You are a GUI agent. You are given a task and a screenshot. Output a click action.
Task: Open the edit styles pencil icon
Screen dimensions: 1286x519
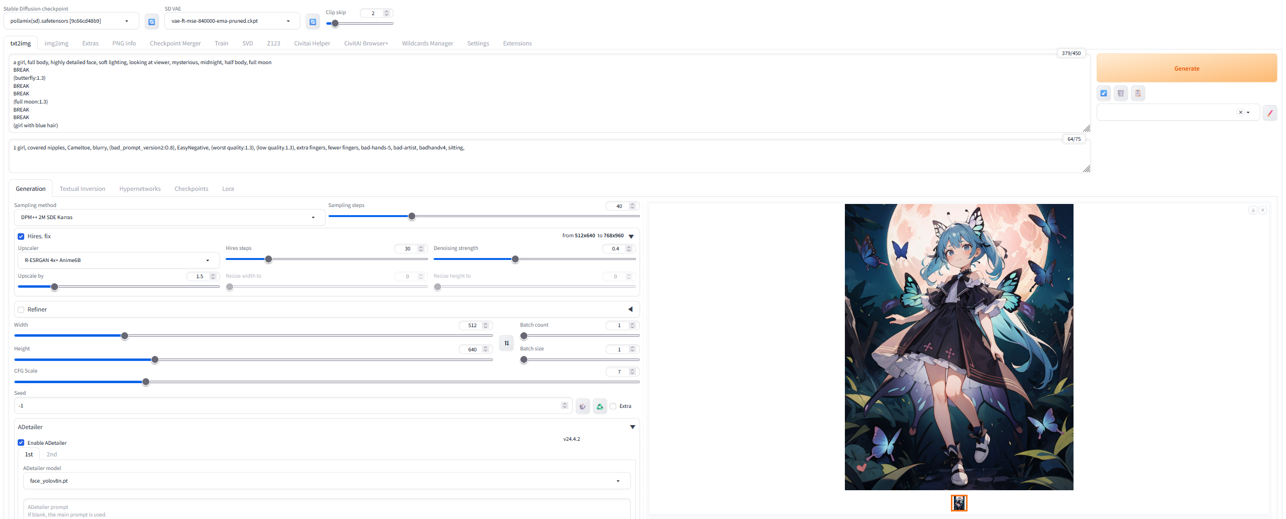(1270, 113)
